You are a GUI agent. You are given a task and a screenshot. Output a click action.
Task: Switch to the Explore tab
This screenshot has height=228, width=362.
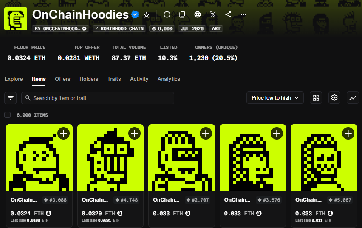pyautogui.click(x=14, y=79)
